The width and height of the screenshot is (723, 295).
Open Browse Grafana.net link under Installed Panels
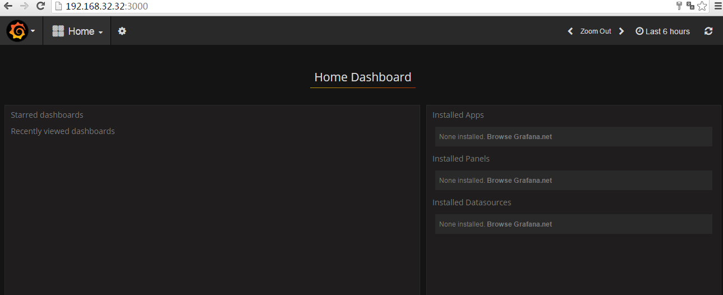[519, 181]
